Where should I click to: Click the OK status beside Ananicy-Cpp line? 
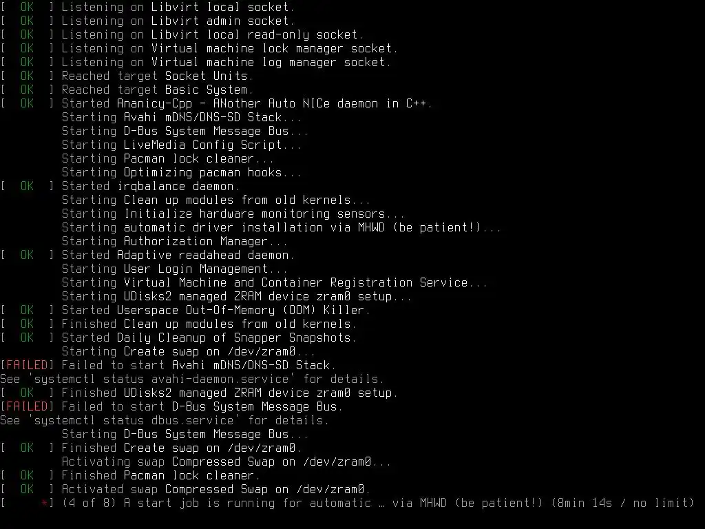click(27, 103)
